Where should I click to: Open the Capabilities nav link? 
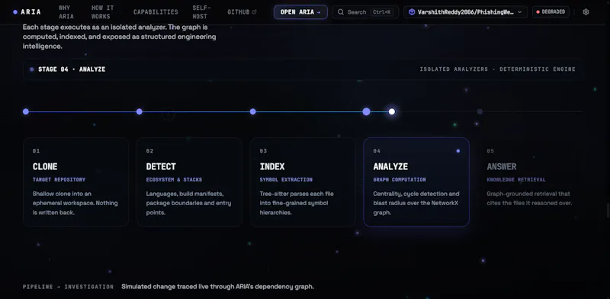point(156,12)
